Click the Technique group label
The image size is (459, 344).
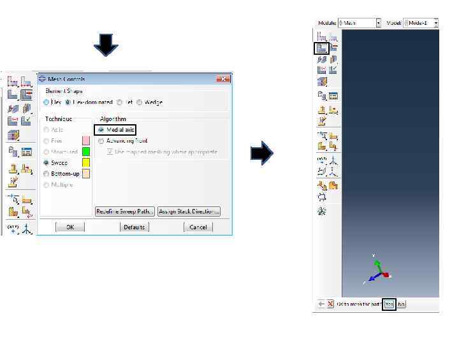pos(59,118)
